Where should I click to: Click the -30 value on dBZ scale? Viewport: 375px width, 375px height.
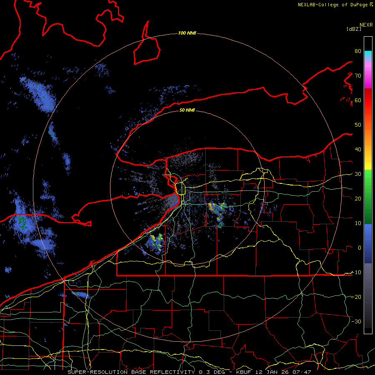click(356, 321)
